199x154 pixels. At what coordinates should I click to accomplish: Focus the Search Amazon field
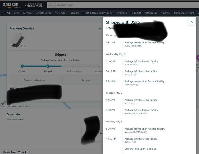tap(127, 5)
